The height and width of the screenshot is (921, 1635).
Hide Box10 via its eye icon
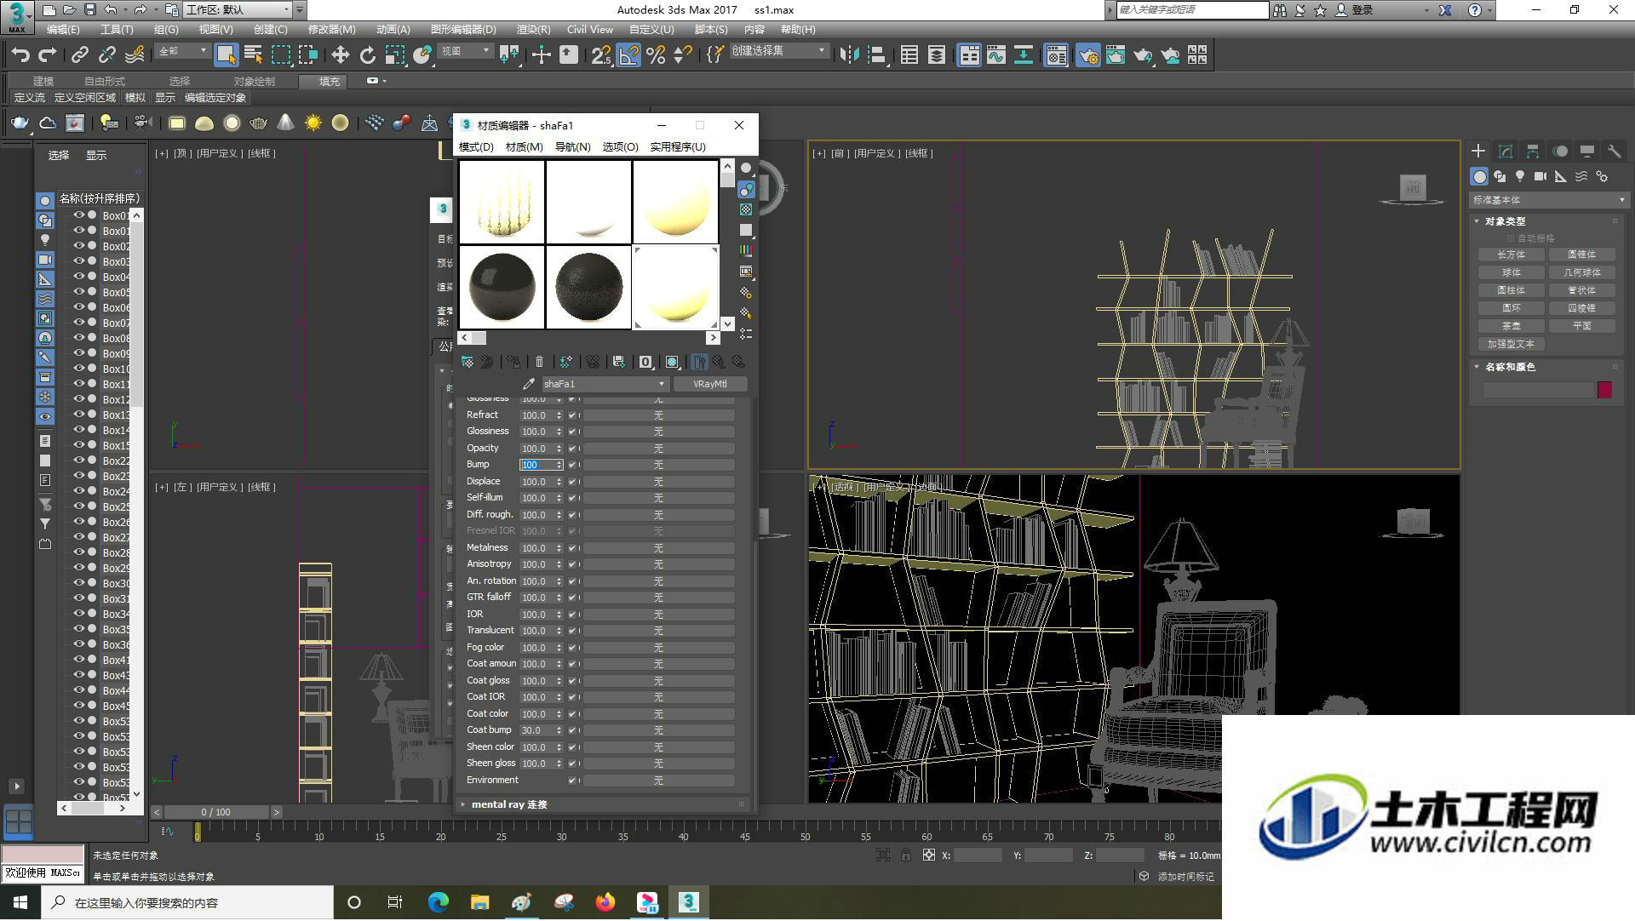click(79, 369)
